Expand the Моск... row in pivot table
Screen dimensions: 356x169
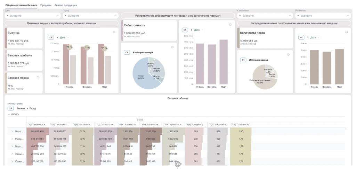(12, 139)
